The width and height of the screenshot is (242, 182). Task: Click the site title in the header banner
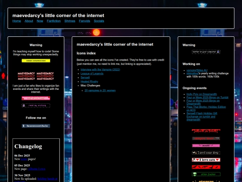[58, 15]
